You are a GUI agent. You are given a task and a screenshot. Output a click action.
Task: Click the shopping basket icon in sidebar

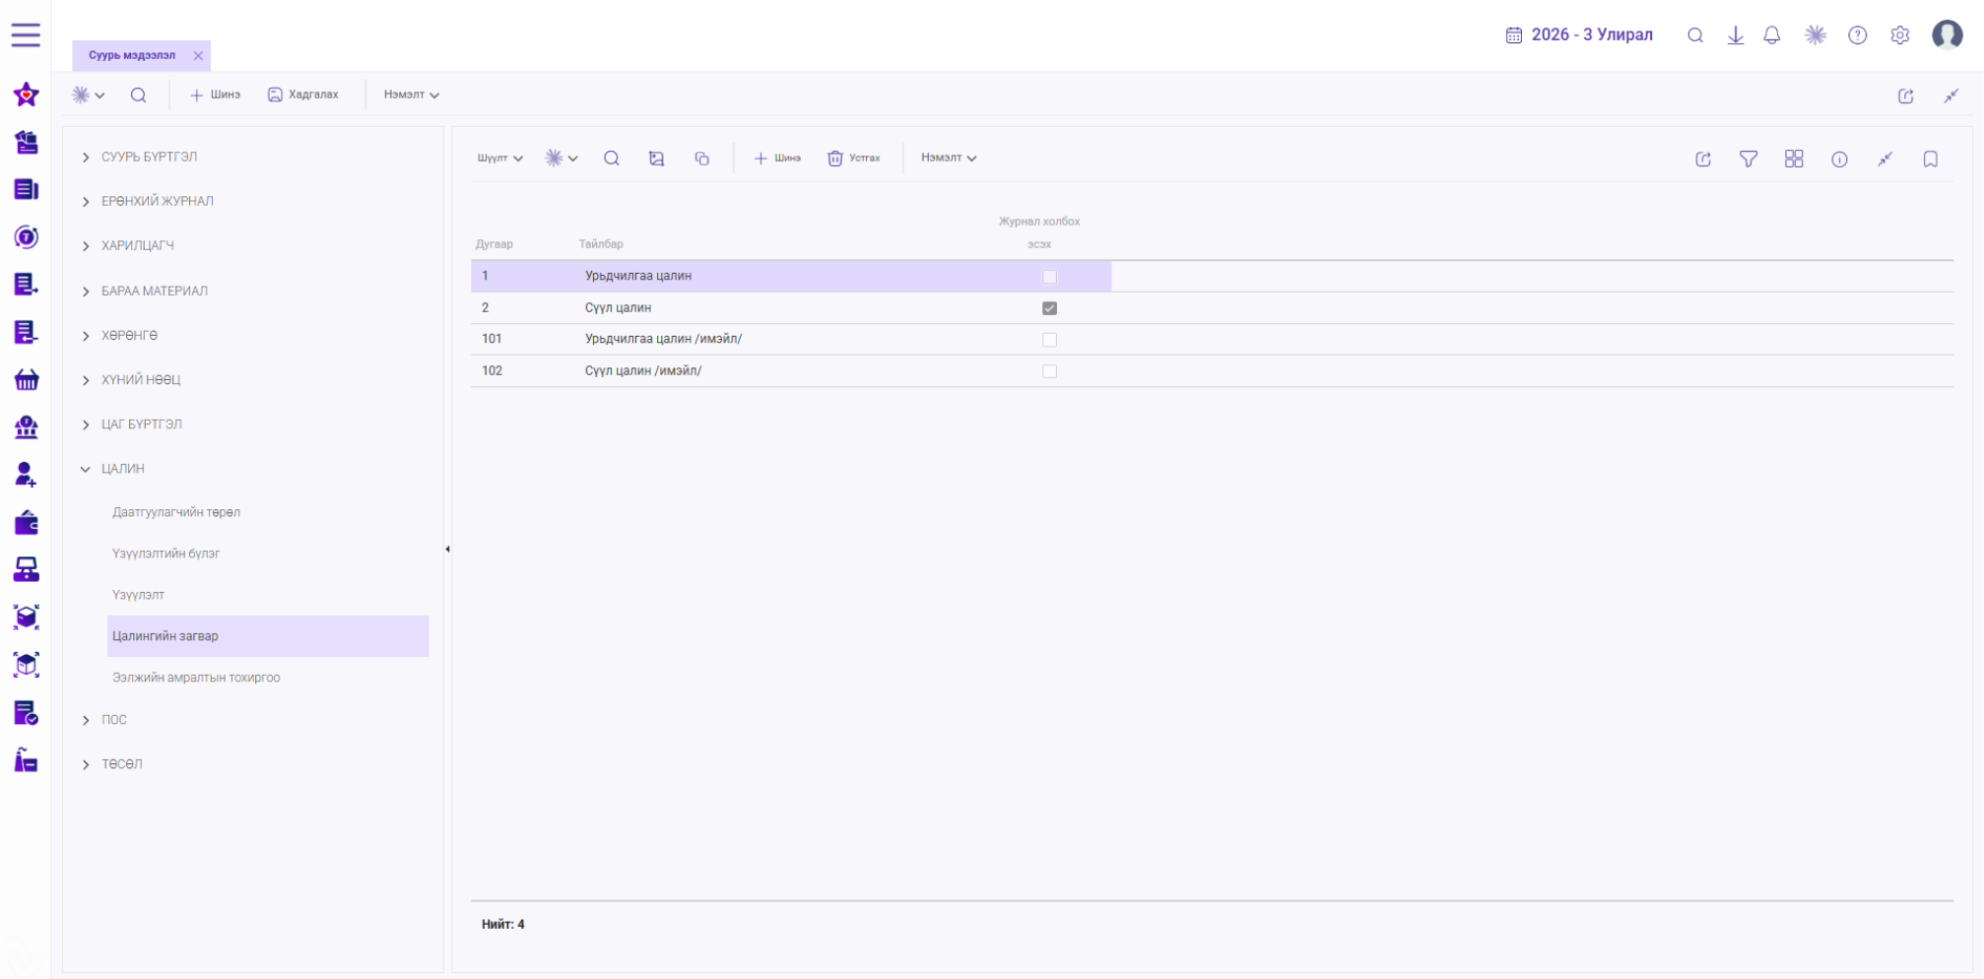coord(27,379)
